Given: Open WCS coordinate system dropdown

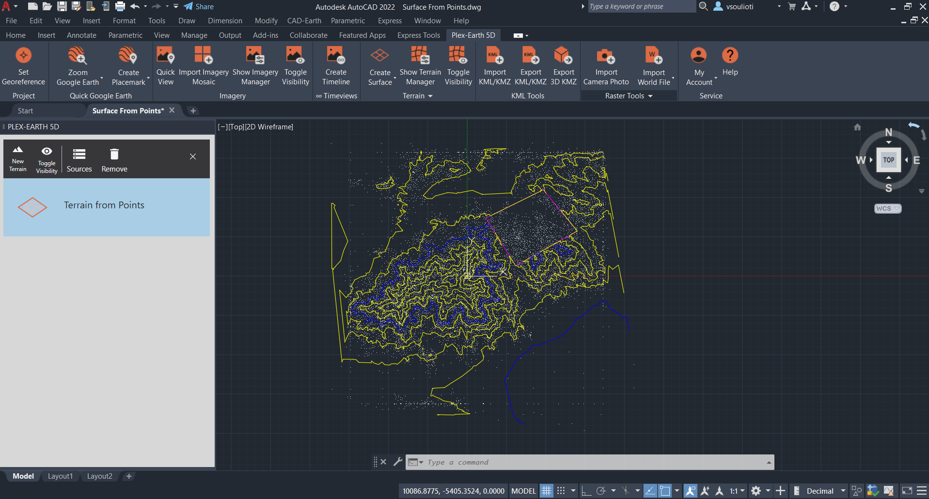Looking at the screenshot, I should point(888,208).
